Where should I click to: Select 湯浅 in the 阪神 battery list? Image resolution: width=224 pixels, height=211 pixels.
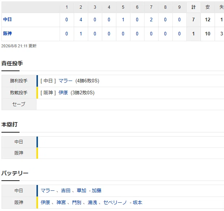coord(92,202)
